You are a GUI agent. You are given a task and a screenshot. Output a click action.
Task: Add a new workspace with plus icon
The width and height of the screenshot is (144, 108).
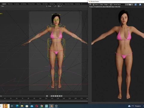[x=82, y=4]
